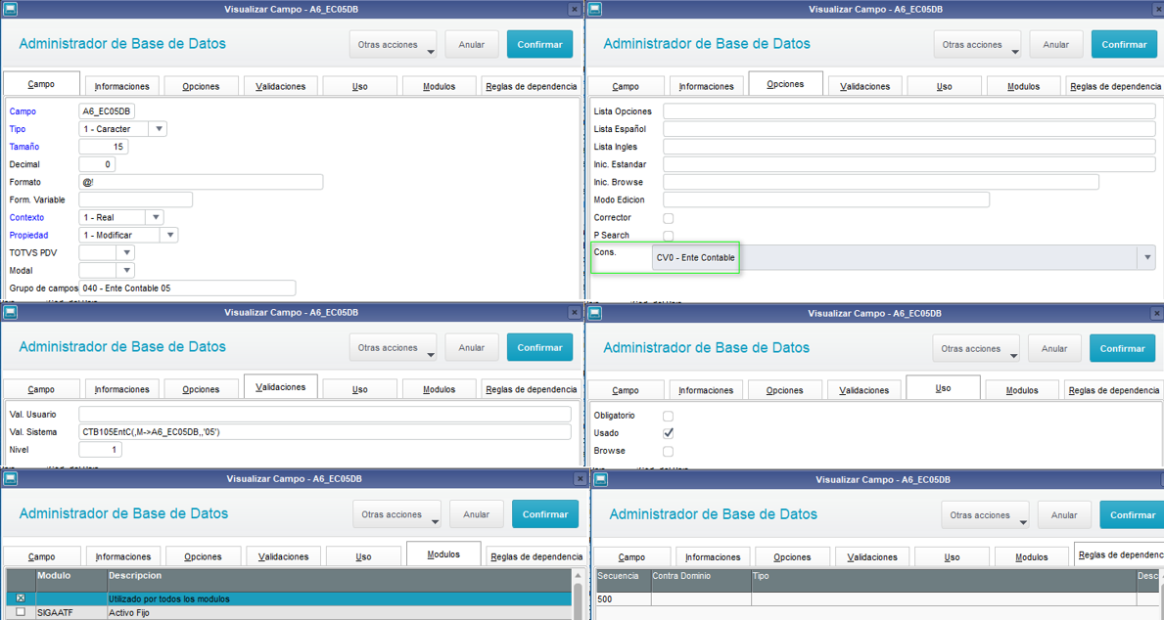Switch to Modulos tab in the Uso-tab window
This screenshot has height=620, width=1164.
[x=1022, y=390]
